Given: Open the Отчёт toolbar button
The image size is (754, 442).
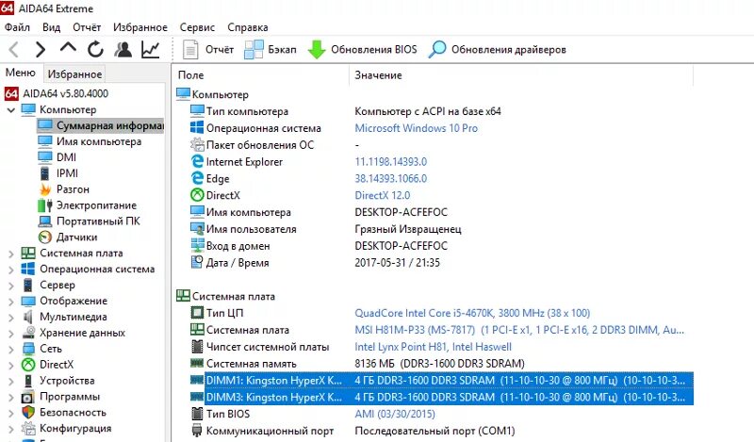Looking at the screenshot, I should coord(207,49).
